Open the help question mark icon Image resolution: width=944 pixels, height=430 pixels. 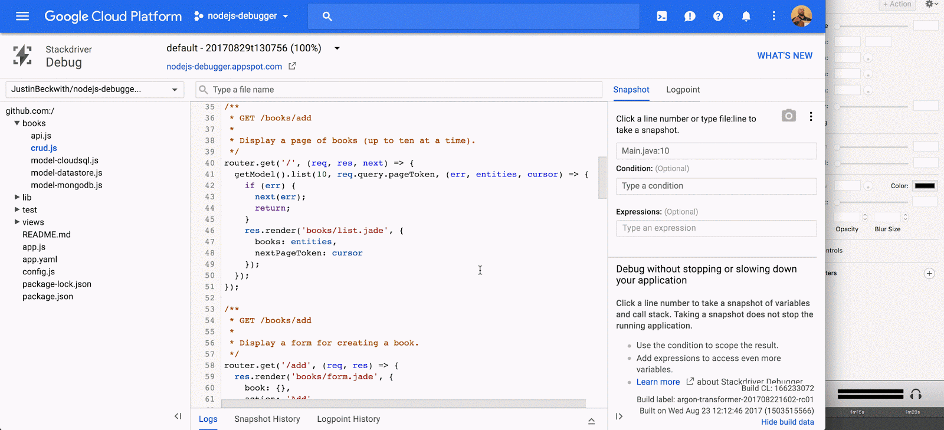(x=718, y=17)
